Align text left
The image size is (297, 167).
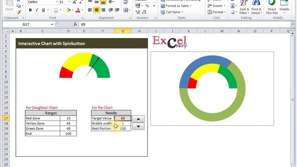[90, 10]
